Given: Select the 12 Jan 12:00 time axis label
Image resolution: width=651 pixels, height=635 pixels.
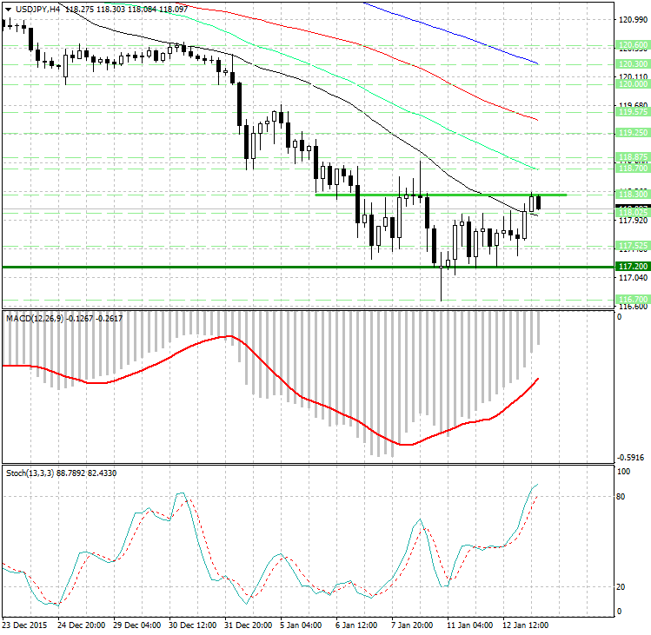Looking at the screenshot, I should coord(525,625).
